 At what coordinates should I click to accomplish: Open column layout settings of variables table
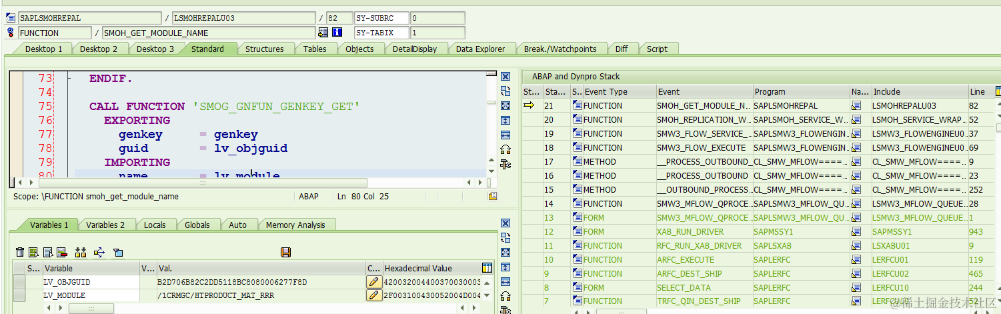pos(487,268)
